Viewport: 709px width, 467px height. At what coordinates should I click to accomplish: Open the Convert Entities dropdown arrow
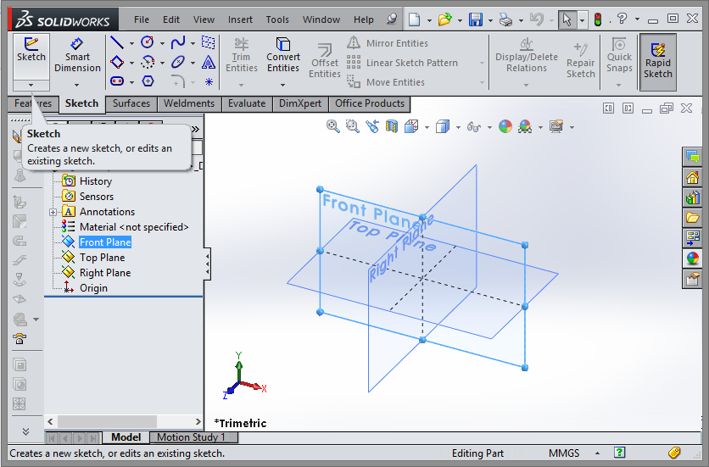tap(282, 85)
